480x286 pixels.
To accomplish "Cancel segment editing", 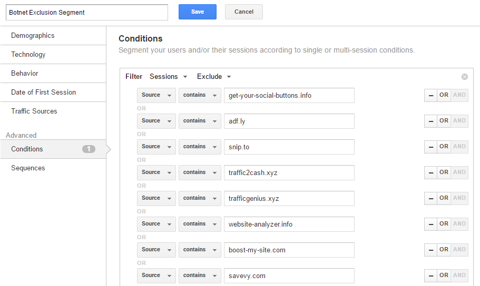I will point(243,12).
